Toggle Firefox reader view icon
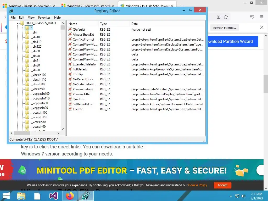Viewport: 268px width, 201px height. pyautogui.click(x=218, y=17)
